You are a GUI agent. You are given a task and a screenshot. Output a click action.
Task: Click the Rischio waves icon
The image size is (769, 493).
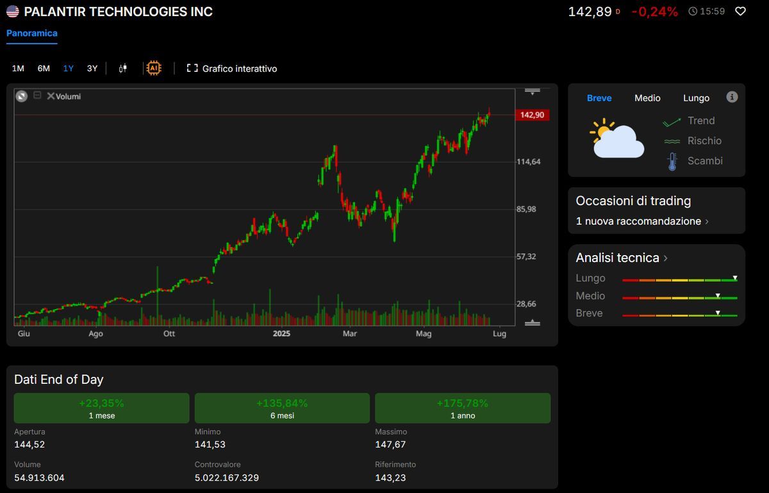pyautogui.click(x=672, y=141)
